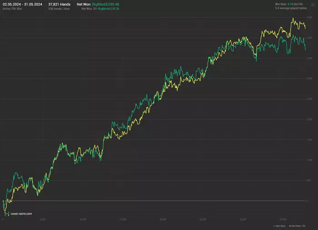
Task: Click the 3,000 y-axis label
Action: pyautogui.click(x=309, y=79)
